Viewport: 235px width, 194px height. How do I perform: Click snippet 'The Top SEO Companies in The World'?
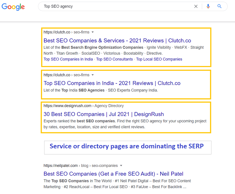(78, 181)
